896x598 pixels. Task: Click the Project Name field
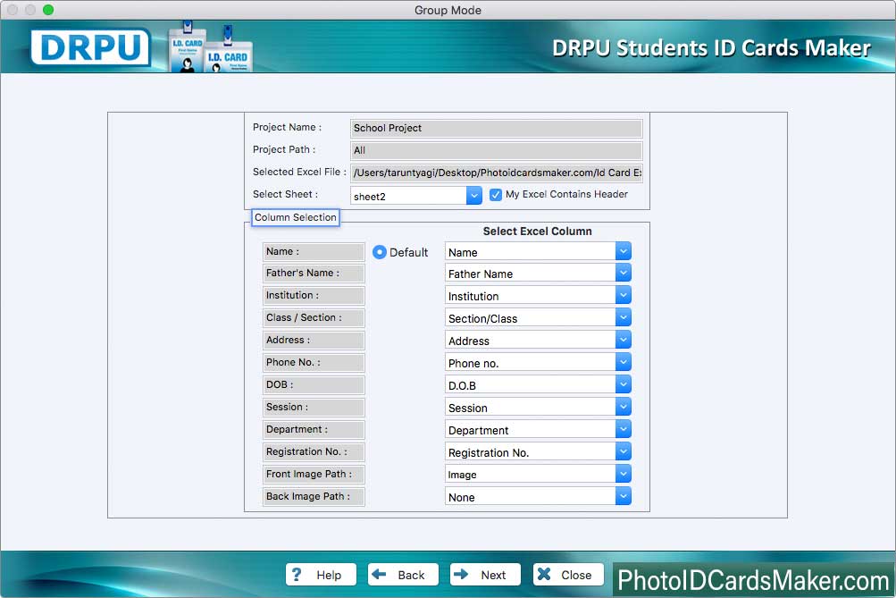(x=496, y=128)
